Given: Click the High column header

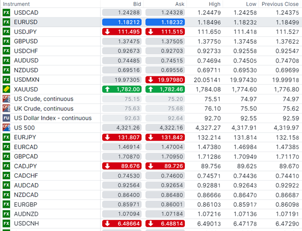Looking at the screenshot, I should click(214, 4).
